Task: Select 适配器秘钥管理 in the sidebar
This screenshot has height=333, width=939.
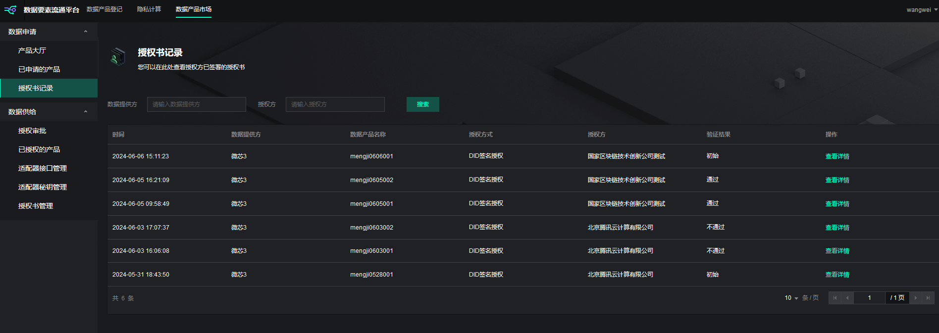Action: (x=43, y=187)
